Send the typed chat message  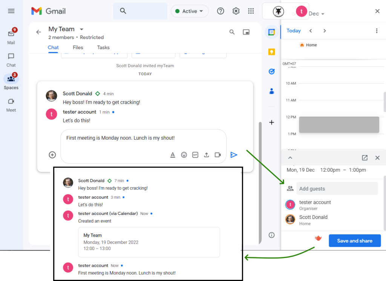pyautogui.click(x=234, y=154)
